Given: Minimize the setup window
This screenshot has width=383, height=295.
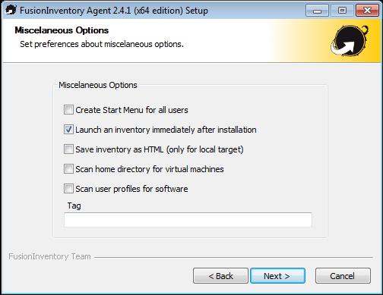Looking at the screenshot, I should click(317, 11).
